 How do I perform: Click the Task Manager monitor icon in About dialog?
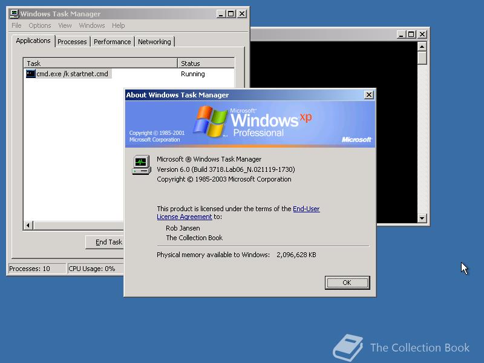pos(142,165)
